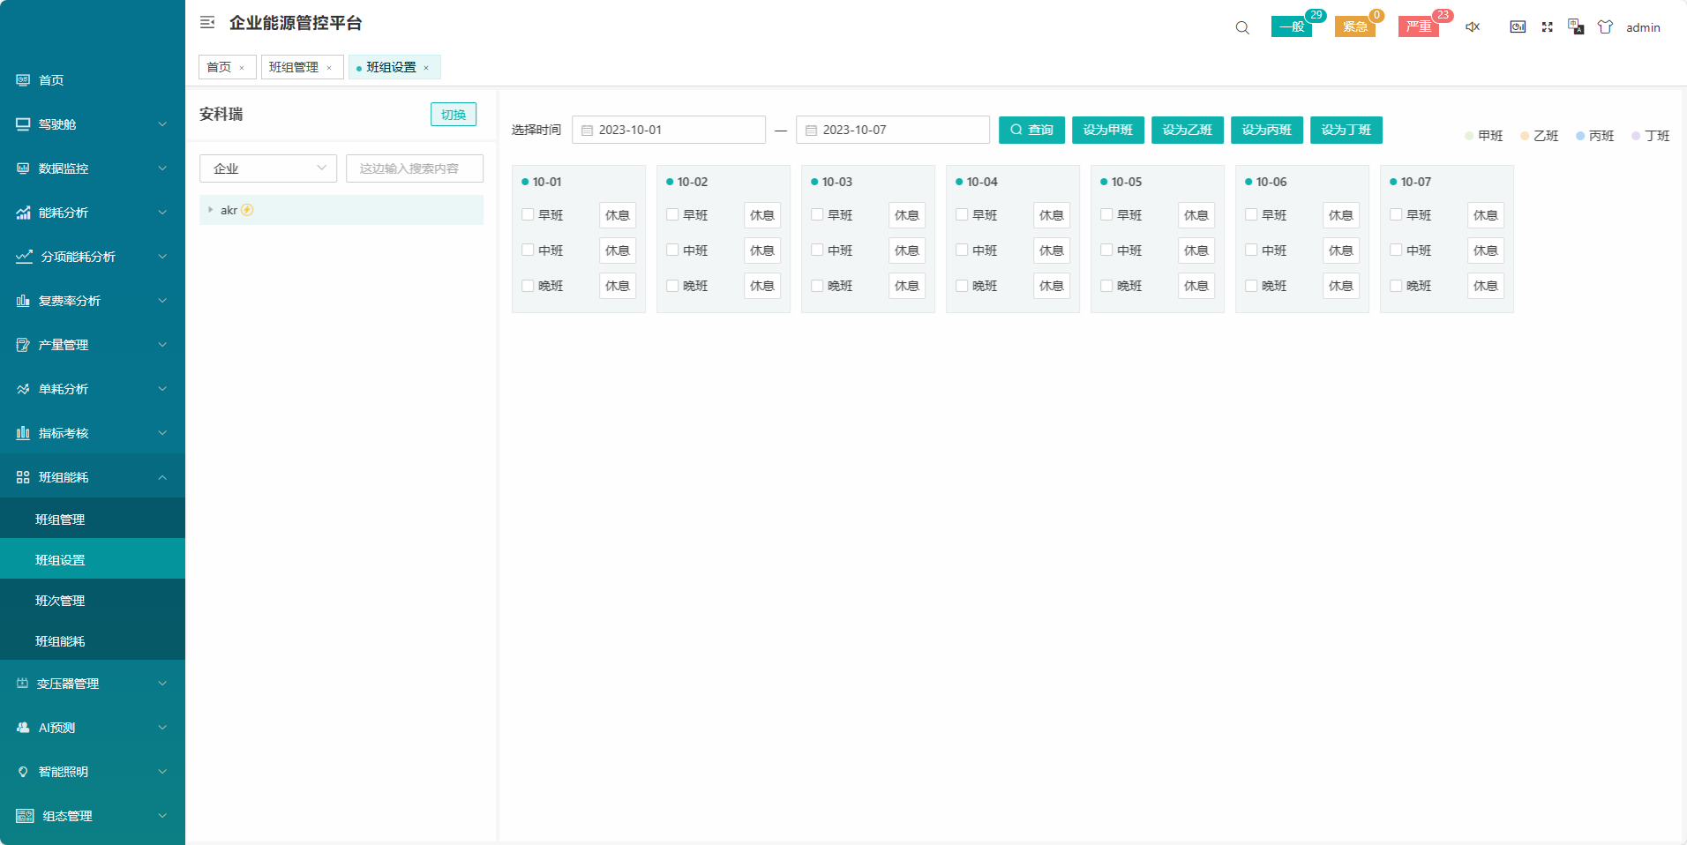Viewport: 1687px width, 845px height.
Task: Open the language translation icon
Action: pyautogui.click(x=1576, y=27)
